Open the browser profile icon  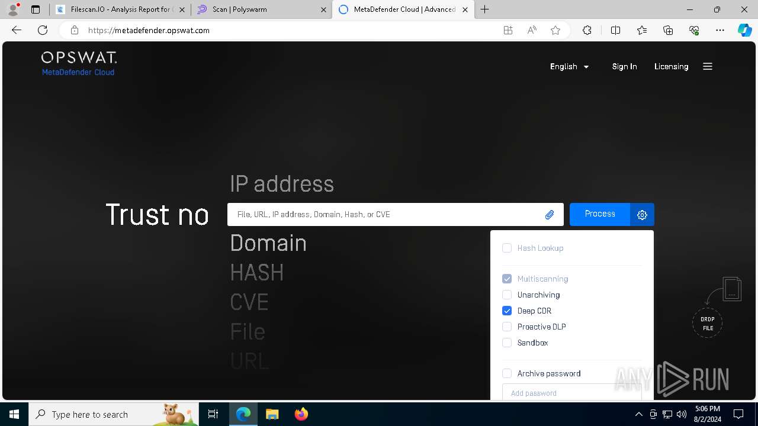click(x=13, y=9)
